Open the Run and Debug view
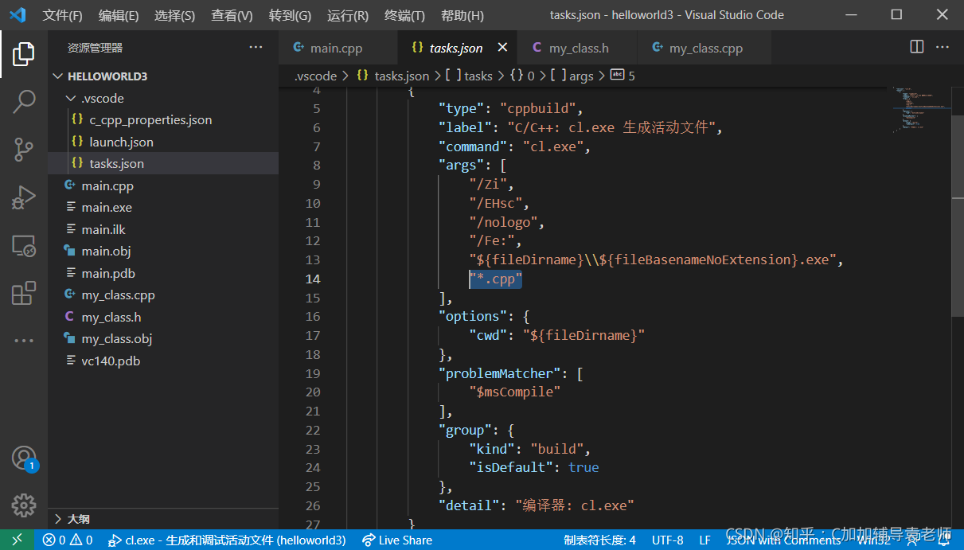 point(24,197)
